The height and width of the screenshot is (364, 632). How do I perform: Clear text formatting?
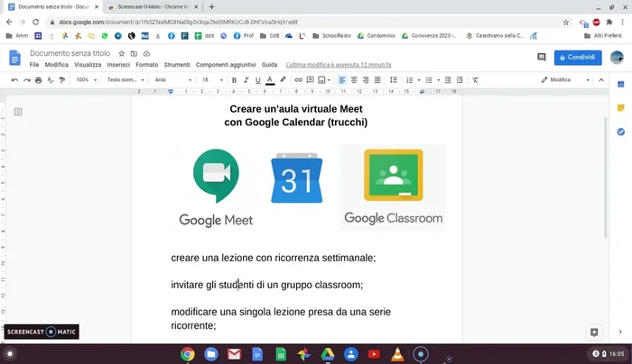point(475,80)
